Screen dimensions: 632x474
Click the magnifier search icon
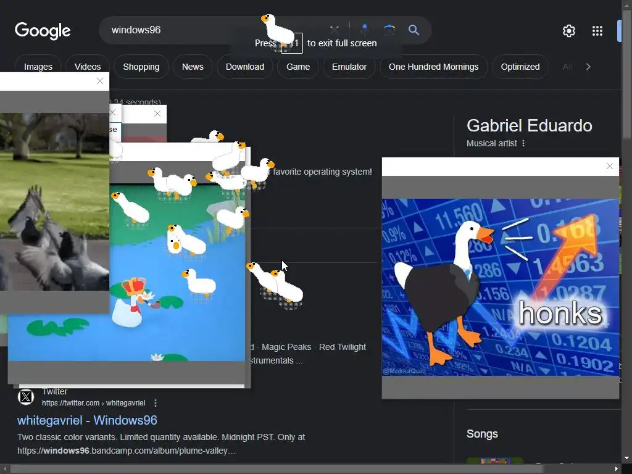point(414,30)
